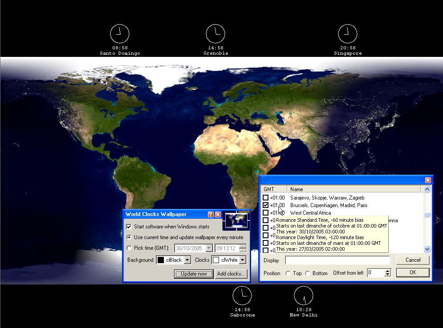Click the Gaborone clock face
The width and height of the screenshot is (443, 328).
242,295
